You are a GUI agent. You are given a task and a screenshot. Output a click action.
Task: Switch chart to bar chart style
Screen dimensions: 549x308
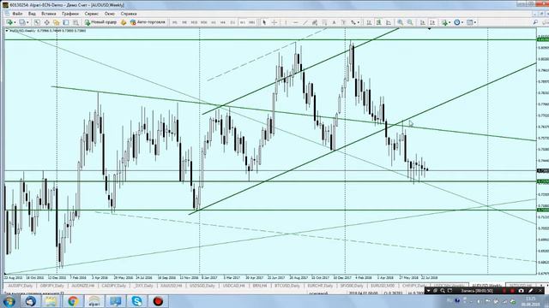(369, 22)
